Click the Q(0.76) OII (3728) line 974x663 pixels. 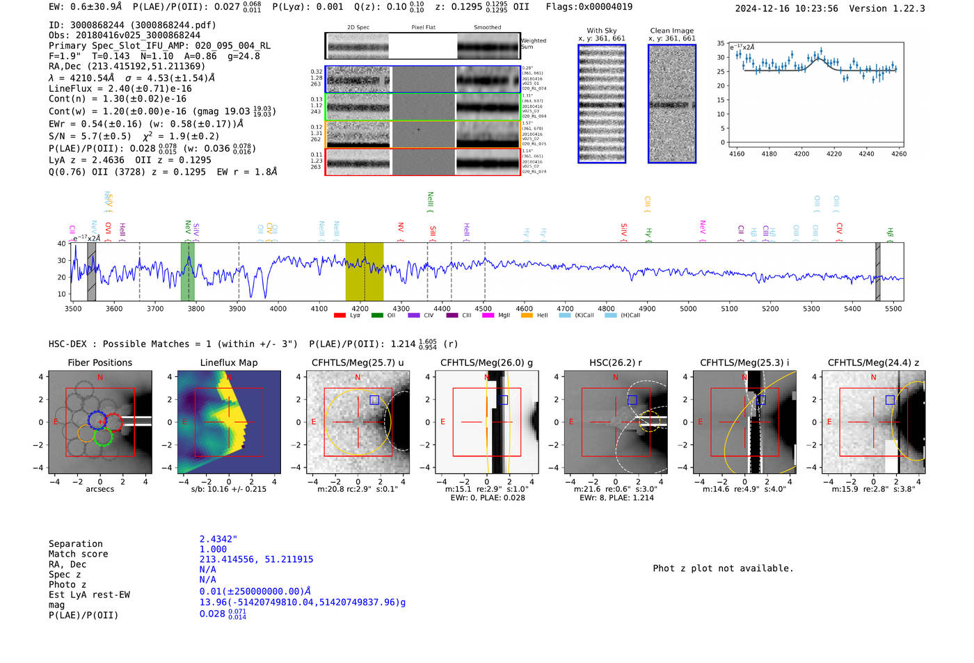click(163, 172)
